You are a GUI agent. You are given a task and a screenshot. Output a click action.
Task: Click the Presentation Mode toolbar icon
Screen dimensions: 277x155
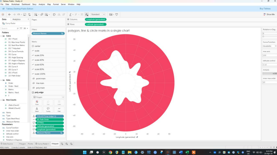(x=117, y=14)
